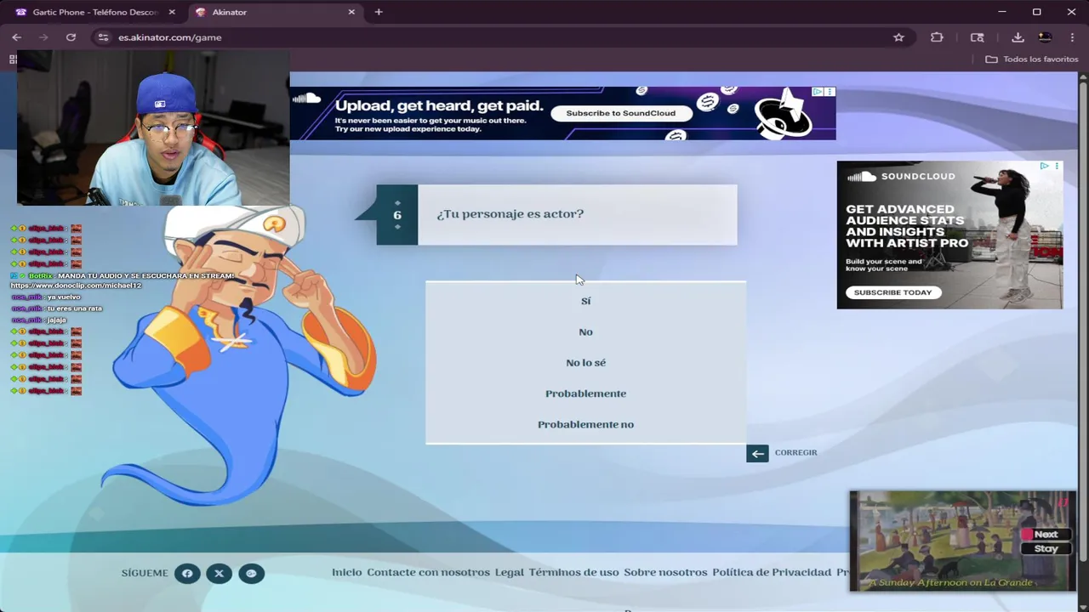
Task: Open the browser three-dot menu
Action: pyautogui.click(x=1072, y=37)
